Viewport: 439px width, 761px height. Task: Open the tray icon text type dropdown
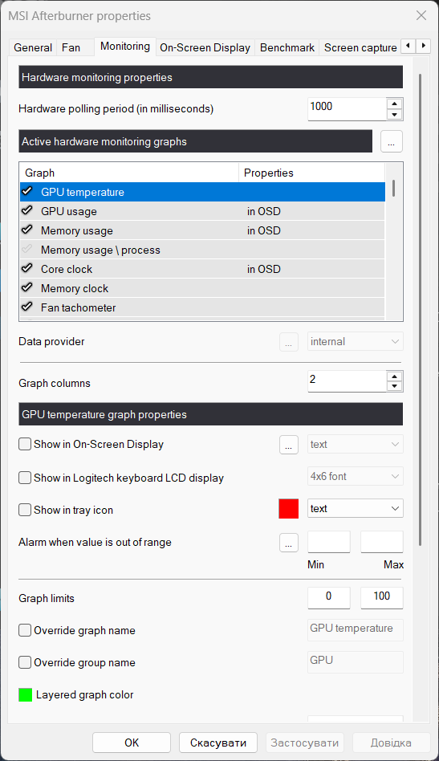355,509
